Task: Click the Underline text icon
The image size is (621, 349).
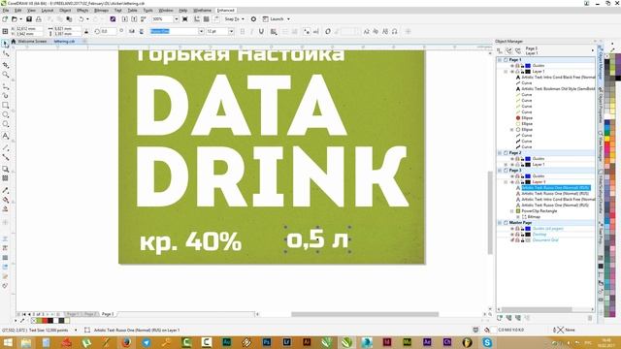Action: click(261, 31)
